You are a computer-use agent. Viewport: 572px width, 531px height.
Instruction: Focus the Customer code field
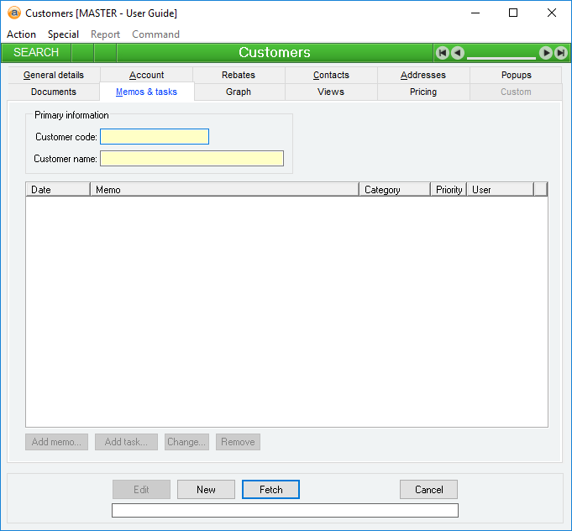tap(155, 137)
